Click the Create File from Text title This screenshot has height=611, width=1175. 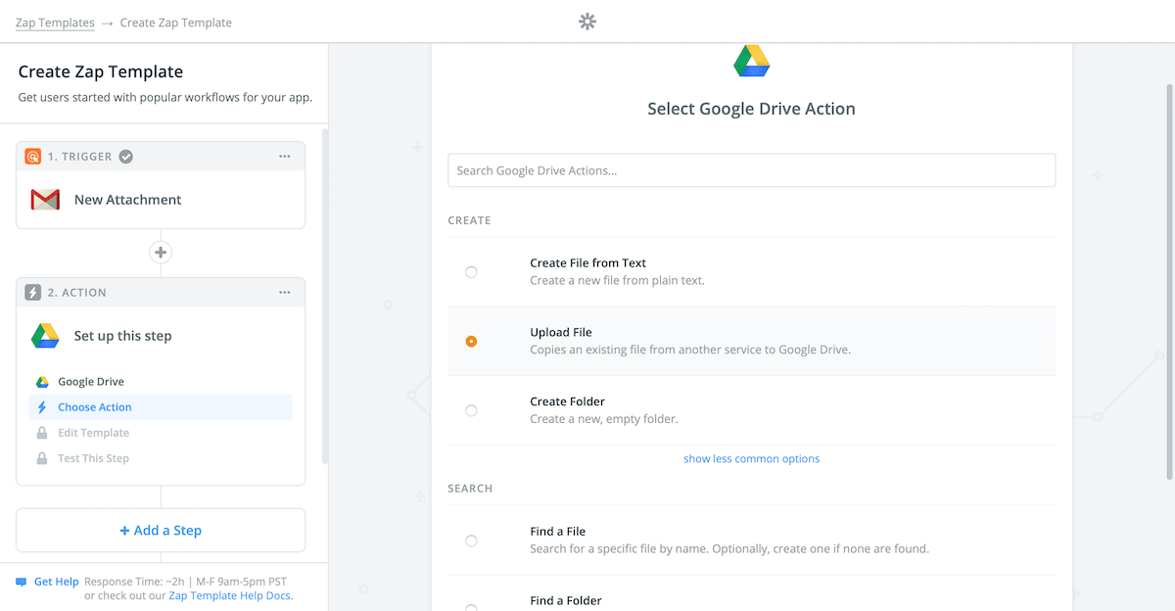coord(588,262)
